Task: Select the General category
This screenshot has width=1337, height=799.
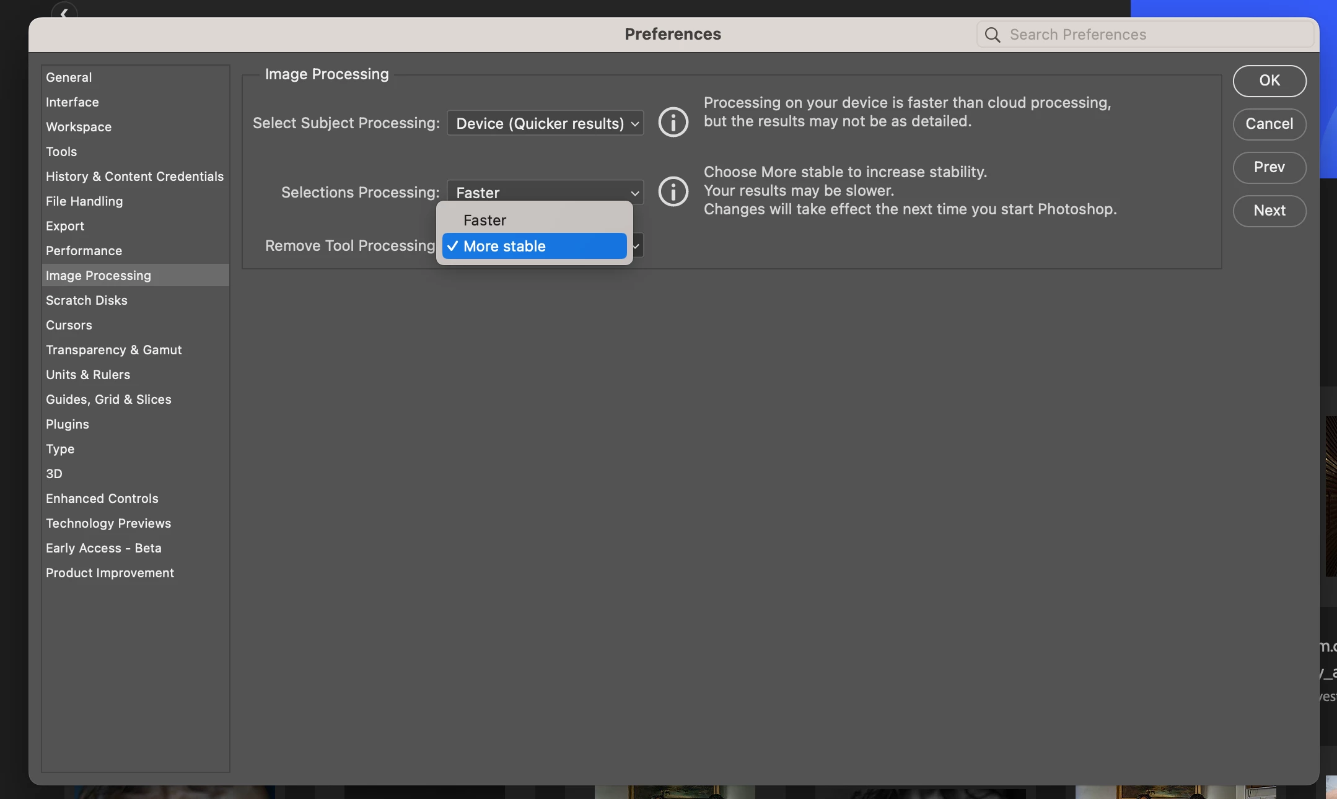Action: click(69, 77)
